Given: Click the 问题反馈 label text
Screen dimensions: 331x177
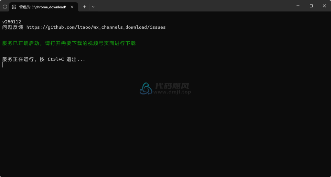Looking at the screenshot, I should 13,27.
